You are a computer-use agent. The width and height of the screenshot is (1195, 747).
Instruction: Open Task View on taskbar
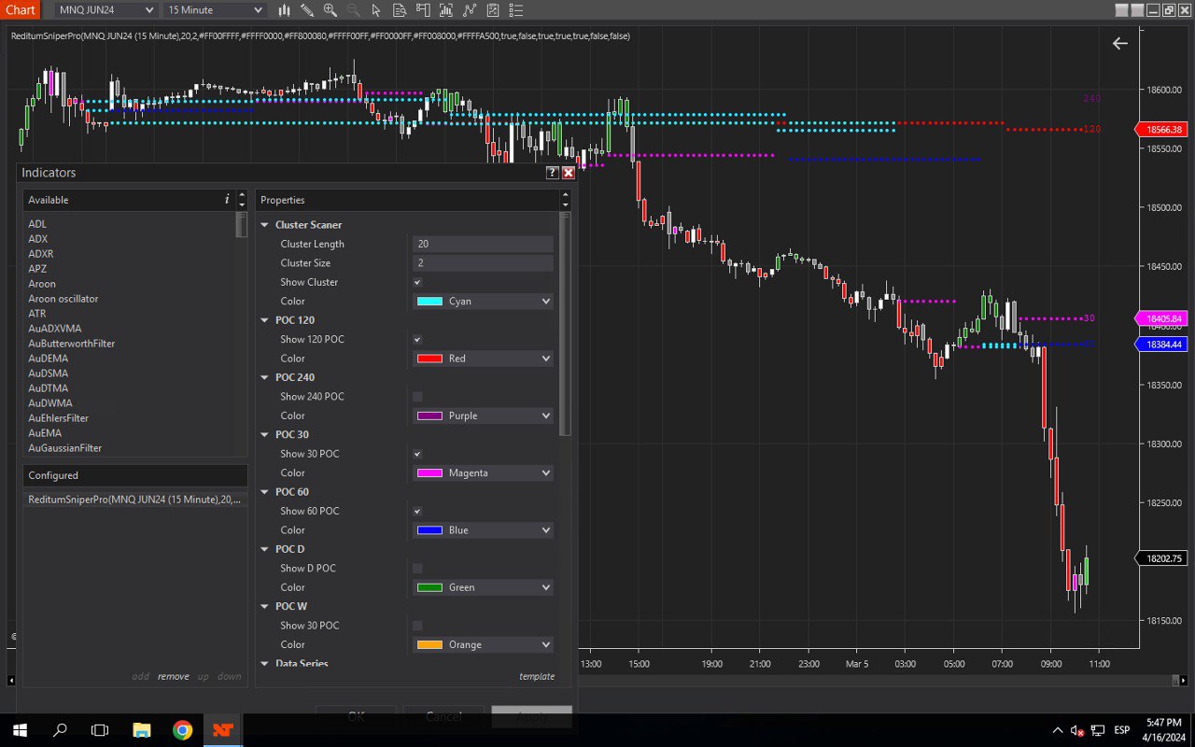point(101,730)
